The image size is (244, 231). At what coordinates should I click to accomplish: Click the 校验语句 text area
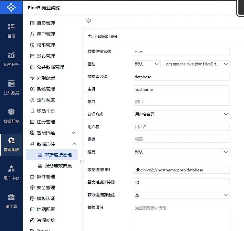pyautogui.click(x=181, y=217)
